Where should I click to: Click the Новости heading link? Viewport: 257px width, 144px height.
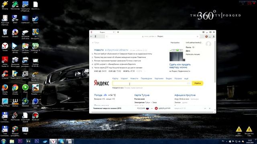99,50
